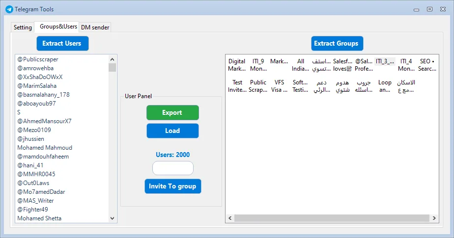Click the Load button
The image size is (454, 238).
coord(172,131)
